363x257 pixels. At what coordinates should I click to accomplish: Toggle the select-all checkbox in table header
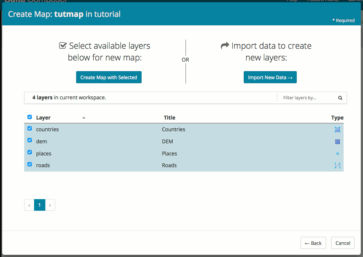point(30,117)
